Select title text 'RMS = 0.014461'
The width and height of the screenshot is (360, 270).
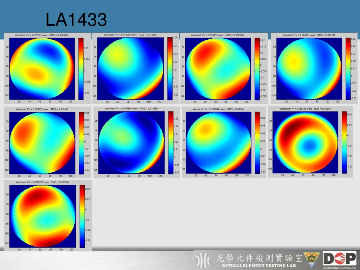(59, 109)
